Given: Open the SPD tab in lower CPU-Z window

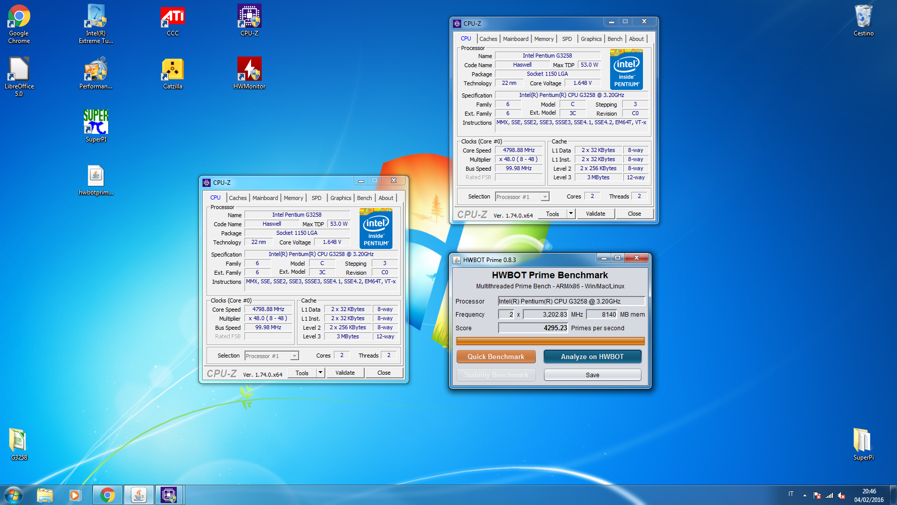Looking at the screenshot, I should click(317, 198).
